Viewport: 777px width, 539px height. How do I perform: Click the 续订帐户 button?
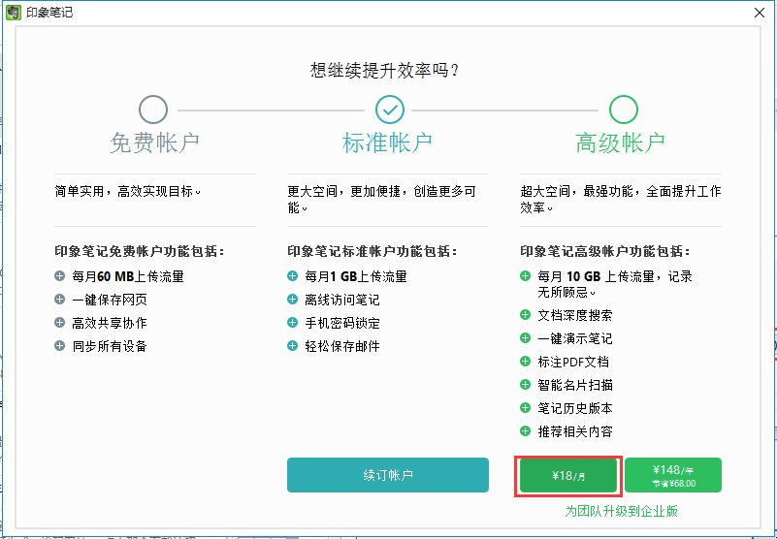(x=387, y=475)
